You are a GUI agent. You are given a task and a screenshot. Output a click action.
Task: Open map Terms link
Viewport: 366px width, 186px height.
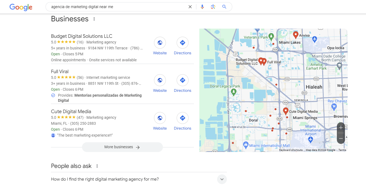[342, 150]
